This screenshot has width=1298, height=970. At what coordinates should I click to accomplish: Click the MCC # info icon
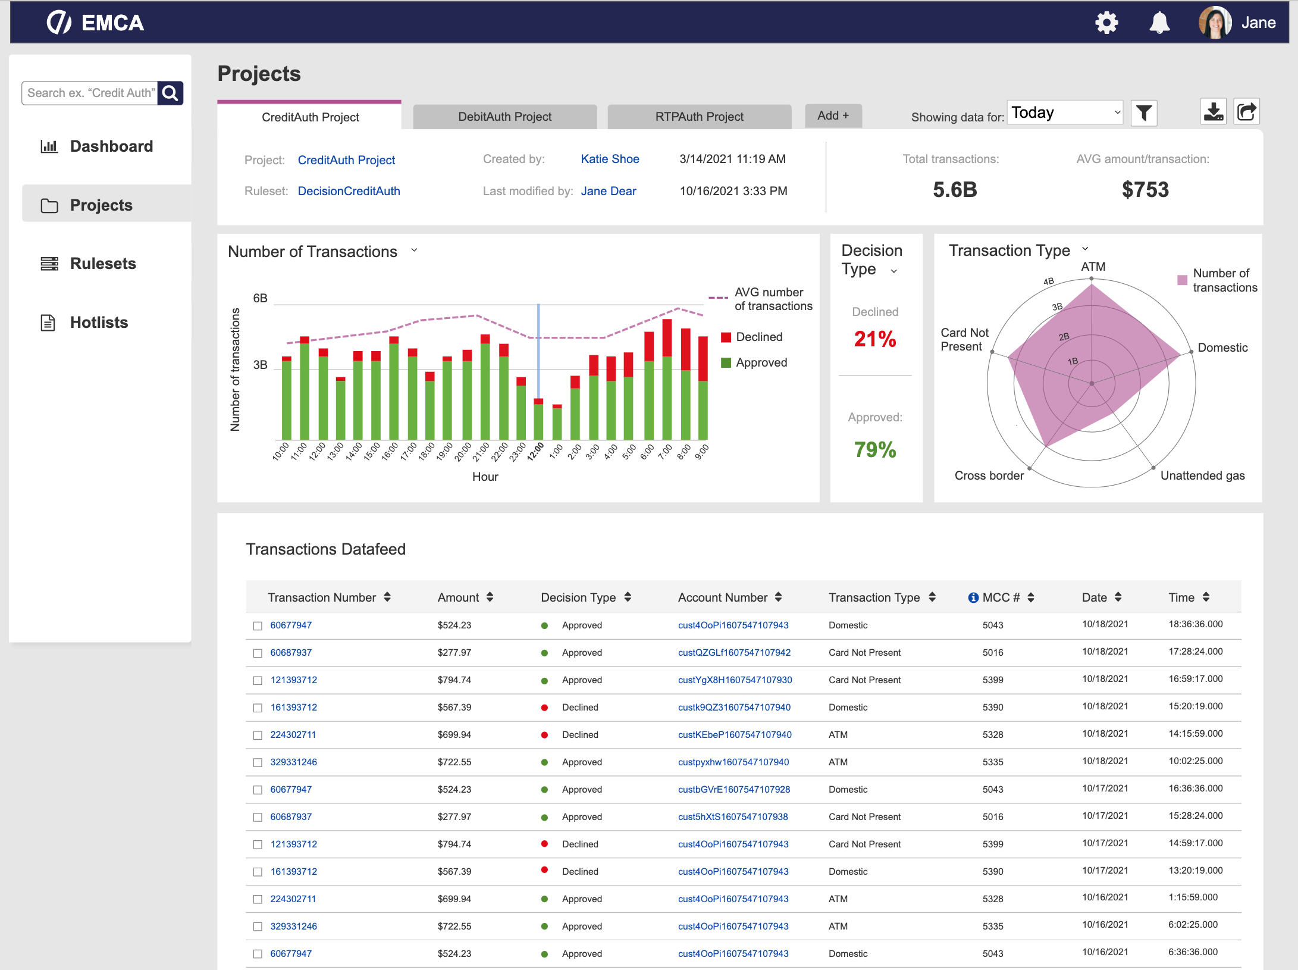973,597
